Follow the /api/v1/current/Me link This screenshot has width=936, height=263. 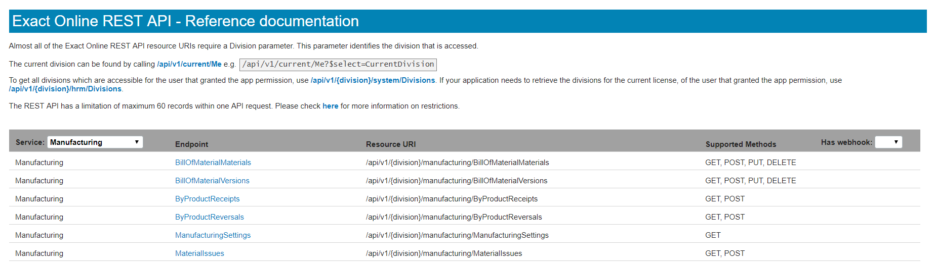(x=189, y=64)
